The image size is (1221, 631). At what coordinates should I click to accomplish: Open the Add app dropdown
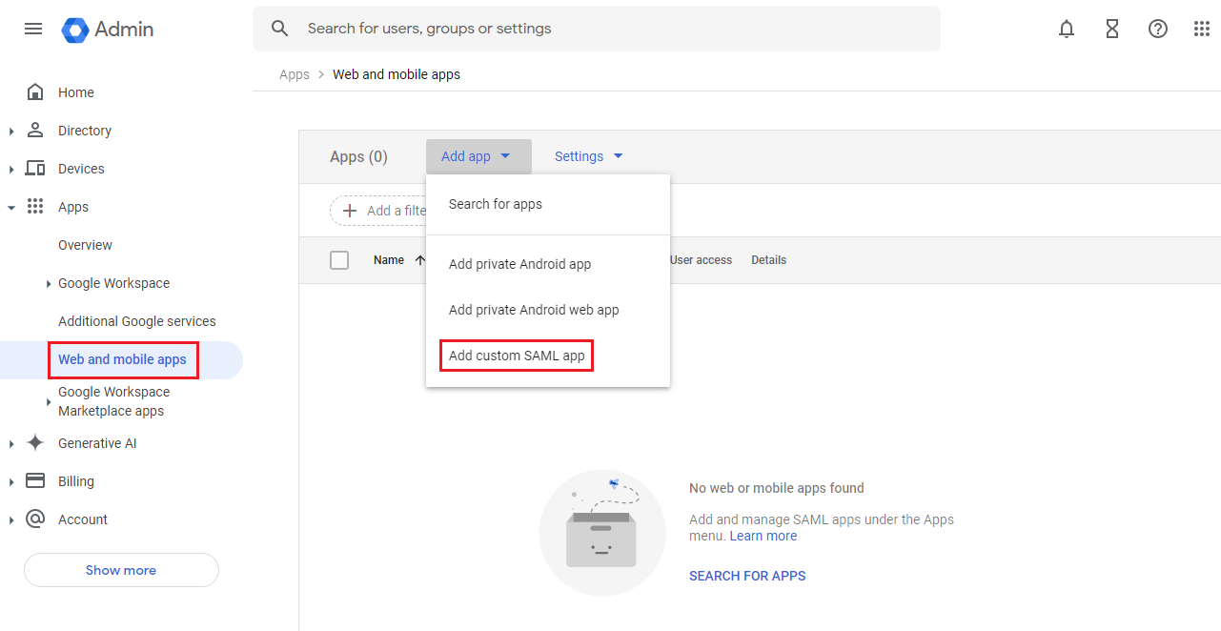coord(478,156)
